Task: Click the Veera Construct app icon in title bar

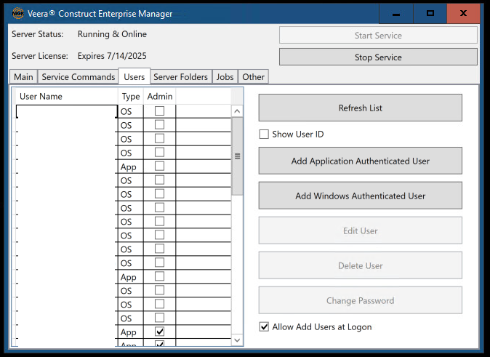Action: tap(18, 13)
